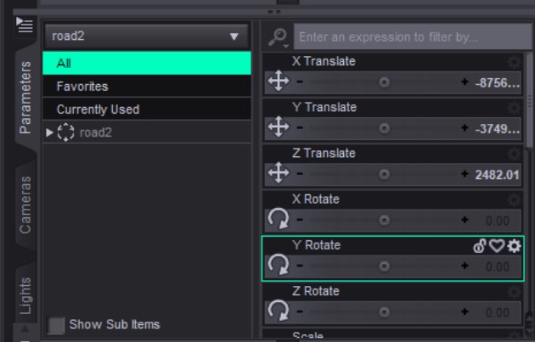Open Z Rotate parameter settings gear
Image resolution: width=535 pixels, height=342 pixels.
click(x=514, y=292)
